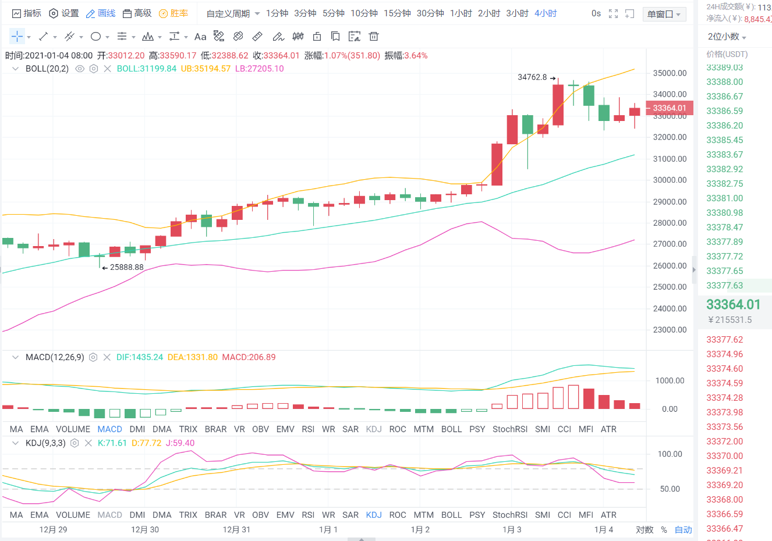Close the MACD(12,26,9) indicator panel
772x541 pixels.
107,357
